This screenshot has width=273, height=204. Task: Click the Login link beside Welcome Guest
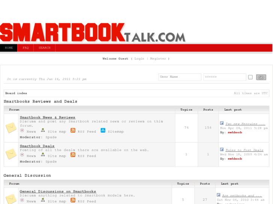(139, 59)
